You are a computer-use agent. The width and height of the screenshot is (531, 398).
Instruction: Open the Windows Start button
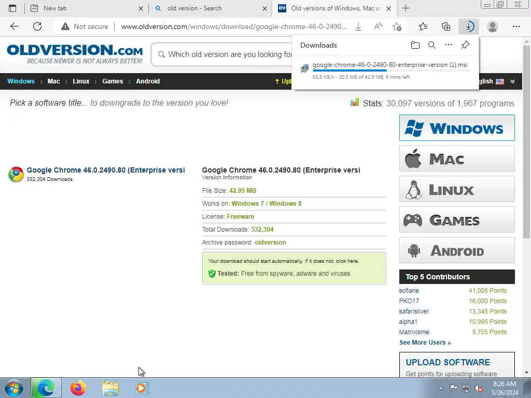(x=13, y=388)
